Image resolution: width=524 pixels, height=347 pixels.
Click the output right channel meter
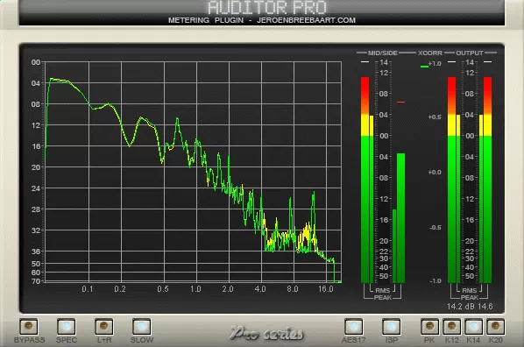(x=487, y=180)
